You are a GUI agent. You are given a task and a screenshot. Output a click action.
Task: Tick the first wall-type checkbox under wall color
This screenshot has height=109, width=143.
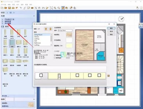pyautogui.click(x=55, y=55)
